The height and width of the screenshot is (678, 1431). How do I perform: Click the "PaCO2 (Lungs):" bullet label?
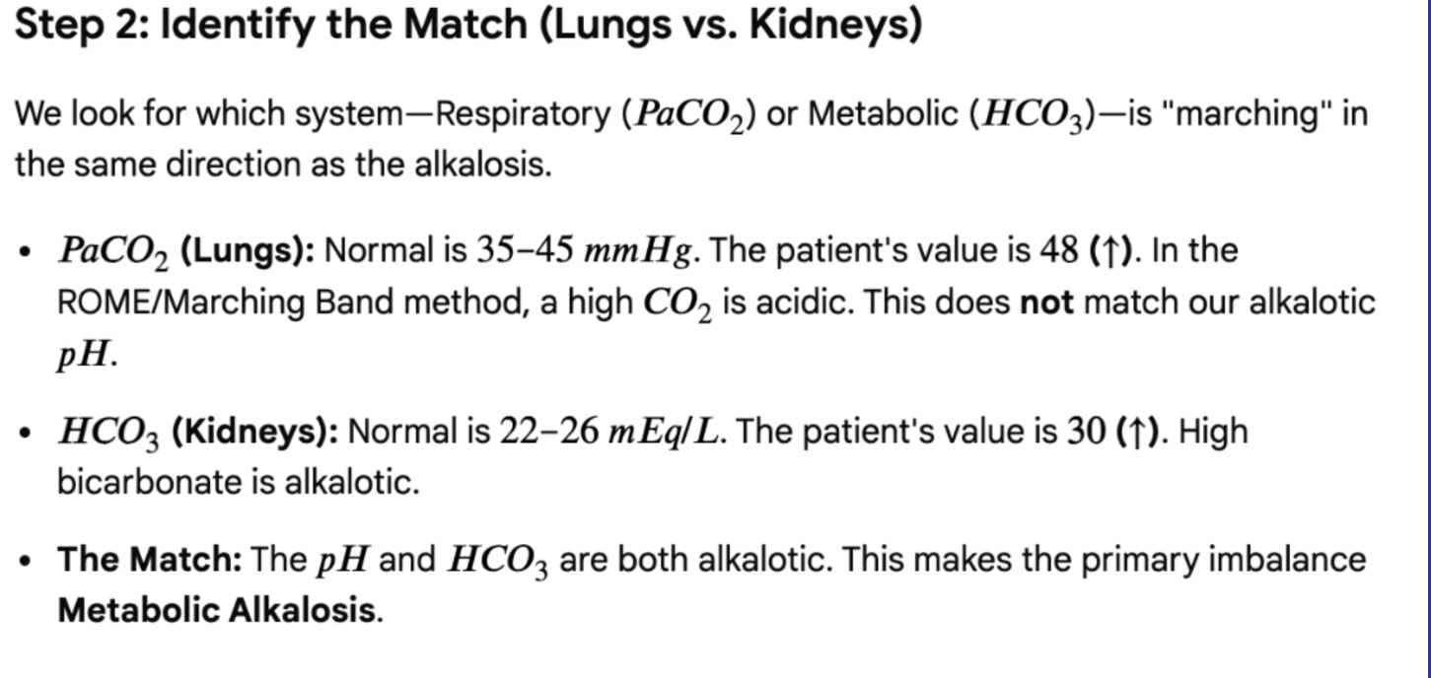(186, 252)
